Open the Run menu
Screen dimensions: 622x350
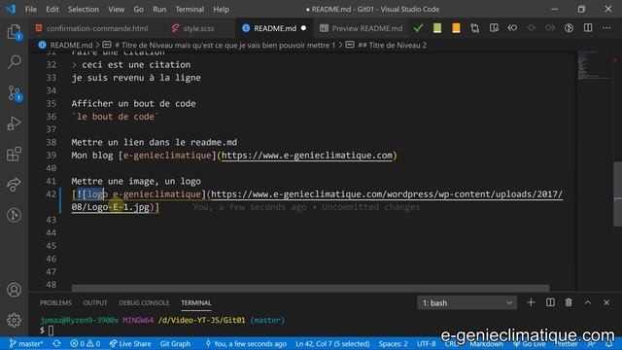pyautogui.click(x=159, y=9)
